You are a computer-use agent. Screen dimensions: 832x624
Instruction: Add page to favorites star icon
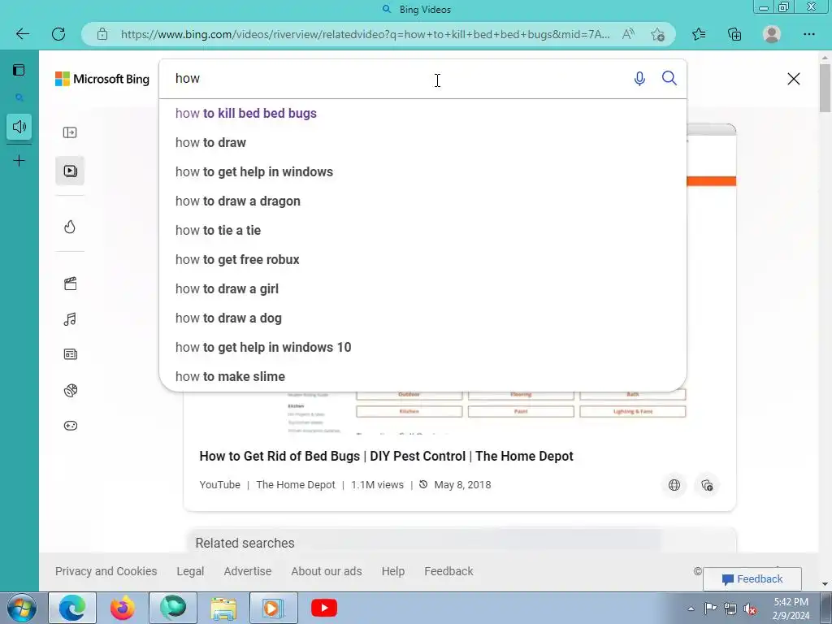tap(657, 34)
